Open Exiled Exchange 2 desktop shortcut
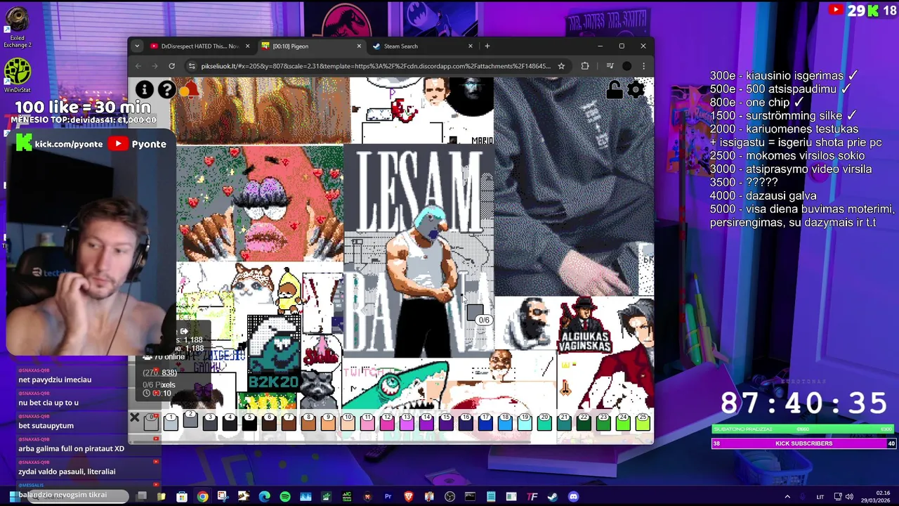This screenshot has height=506, width=899. pos(17,27)
